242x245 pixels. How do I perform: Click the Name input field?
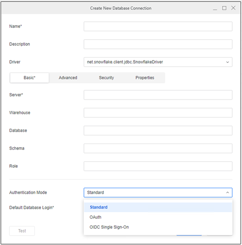[x=158, y=26]
